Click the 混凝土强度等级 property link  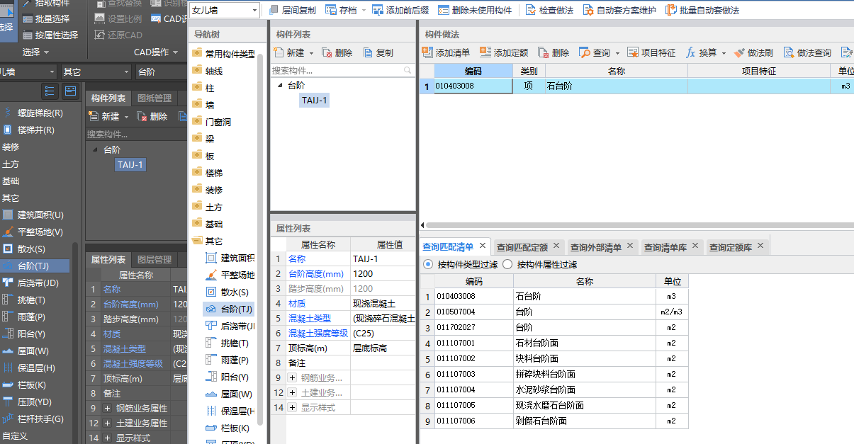pyautogui.click(x=318, y=333)
